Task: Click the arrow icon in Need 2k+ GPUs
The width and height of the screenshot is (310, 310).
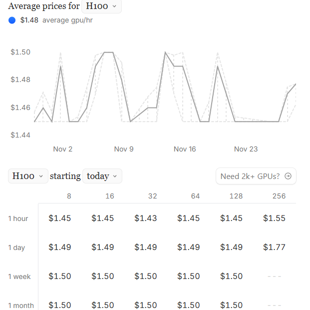Action: click(x=288, y=176)
